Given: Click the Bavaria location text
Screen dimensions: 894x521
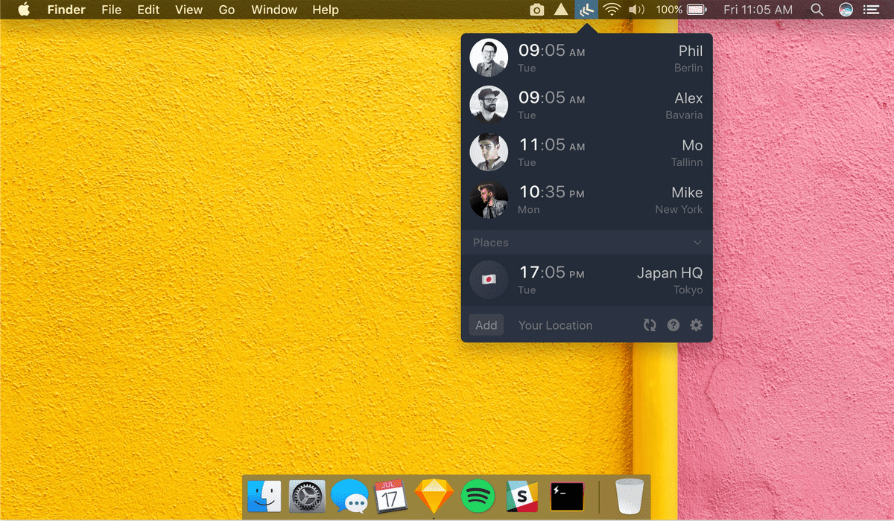Looking at the screenshot, I should click(684, 115).
